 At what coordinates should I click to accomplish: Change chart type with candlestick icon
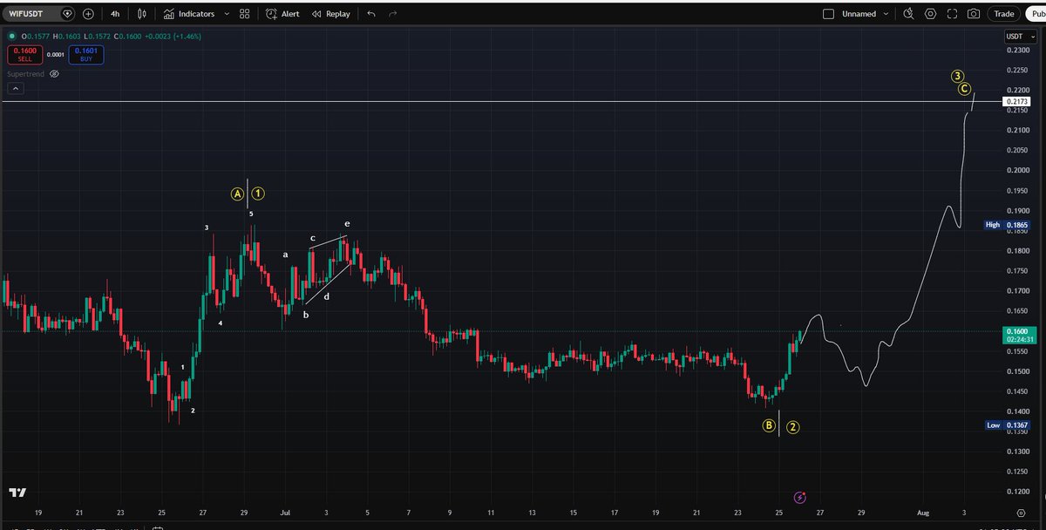142,14
